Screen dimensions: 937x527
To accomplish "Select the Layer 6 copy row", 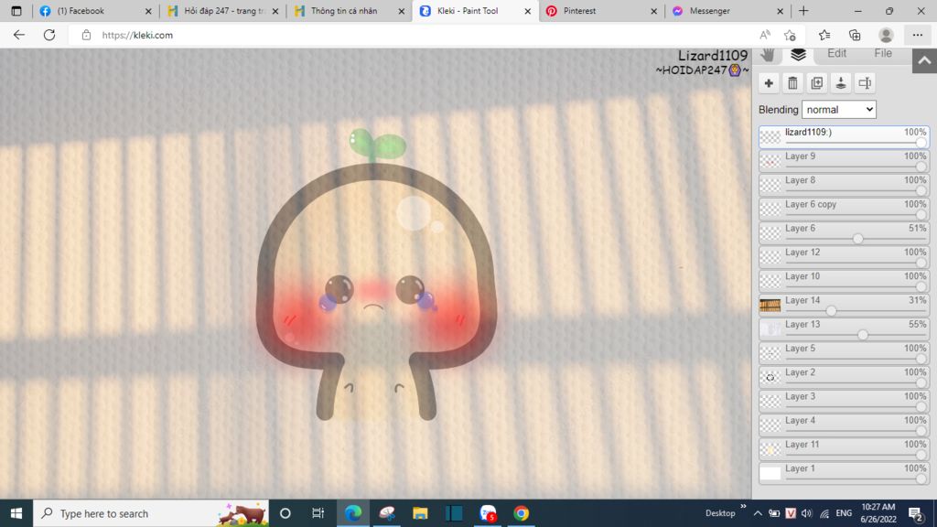I will (844, 209).
